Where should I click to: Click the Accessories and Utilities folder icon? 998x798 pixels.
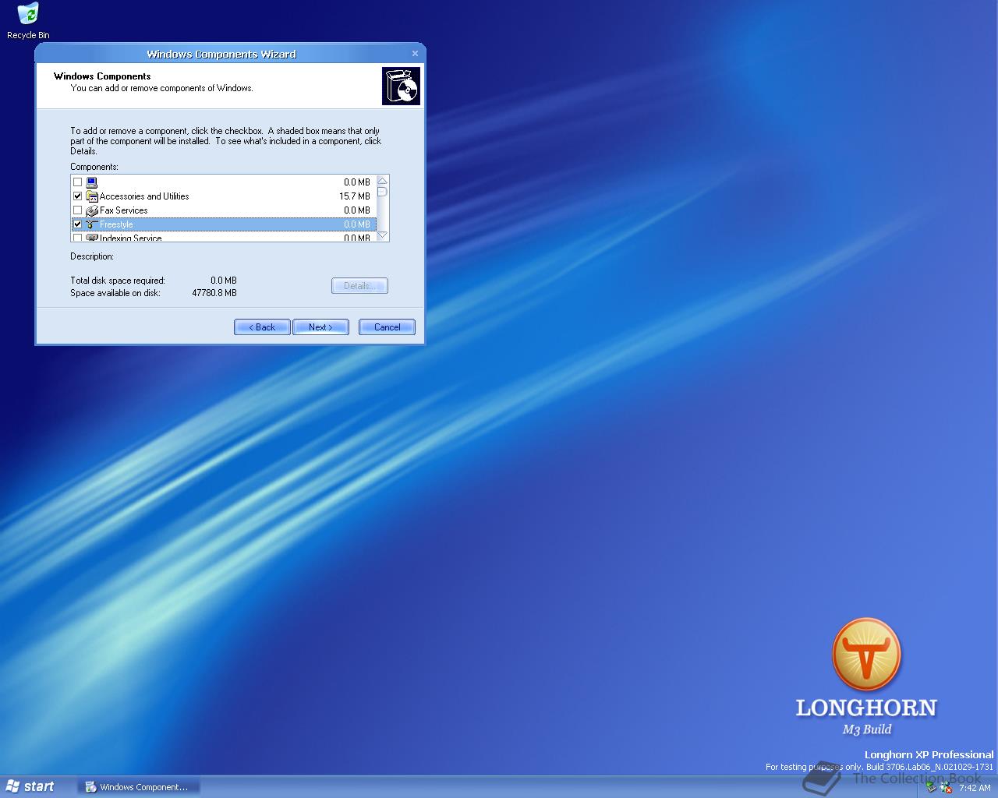pos(91,196)
